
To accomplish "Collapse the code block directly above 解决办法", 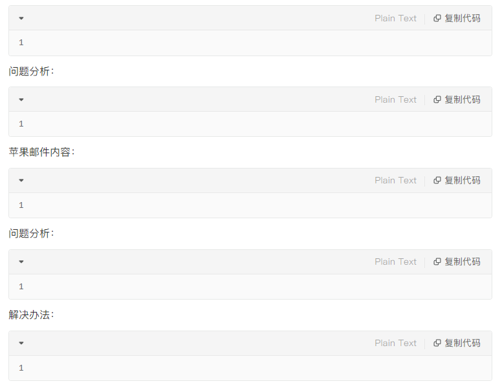I will tap(21, 262).
